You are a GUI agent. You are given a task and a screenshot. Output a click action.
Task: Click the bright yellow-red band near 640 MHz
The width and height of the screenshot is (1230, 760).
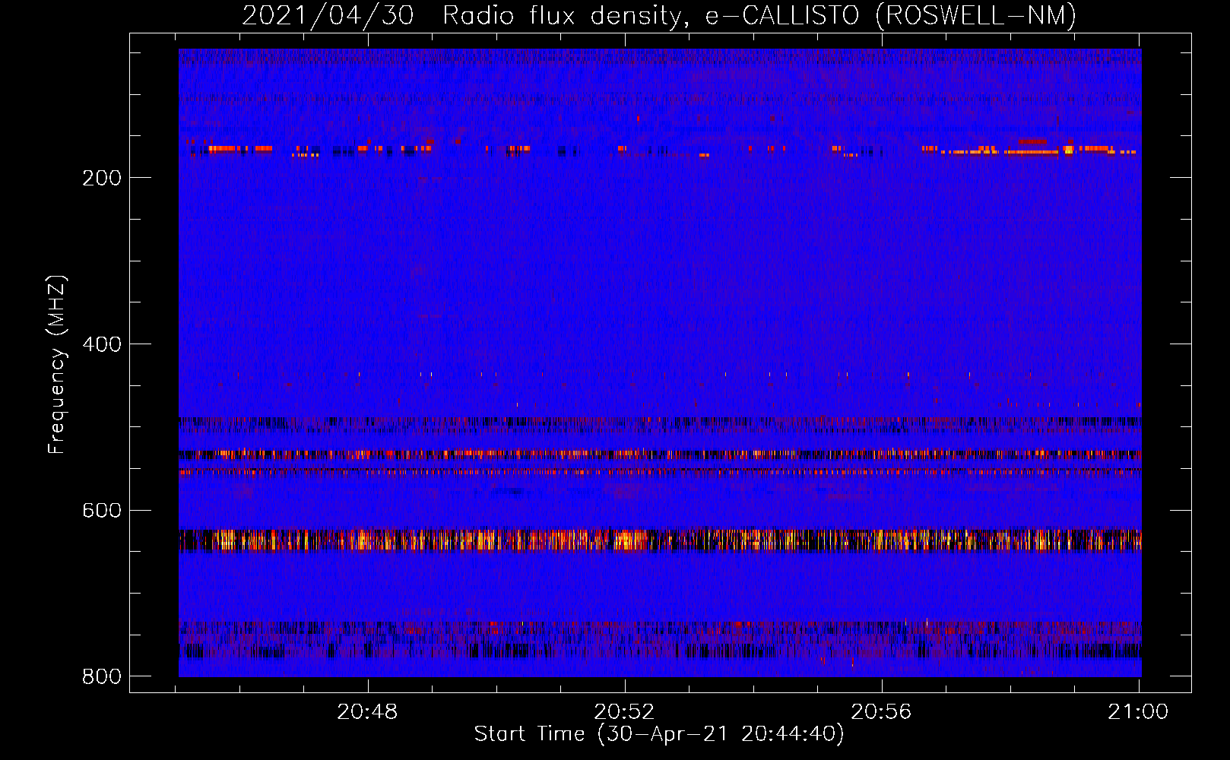pyautogui.click(x=660, y=540)
